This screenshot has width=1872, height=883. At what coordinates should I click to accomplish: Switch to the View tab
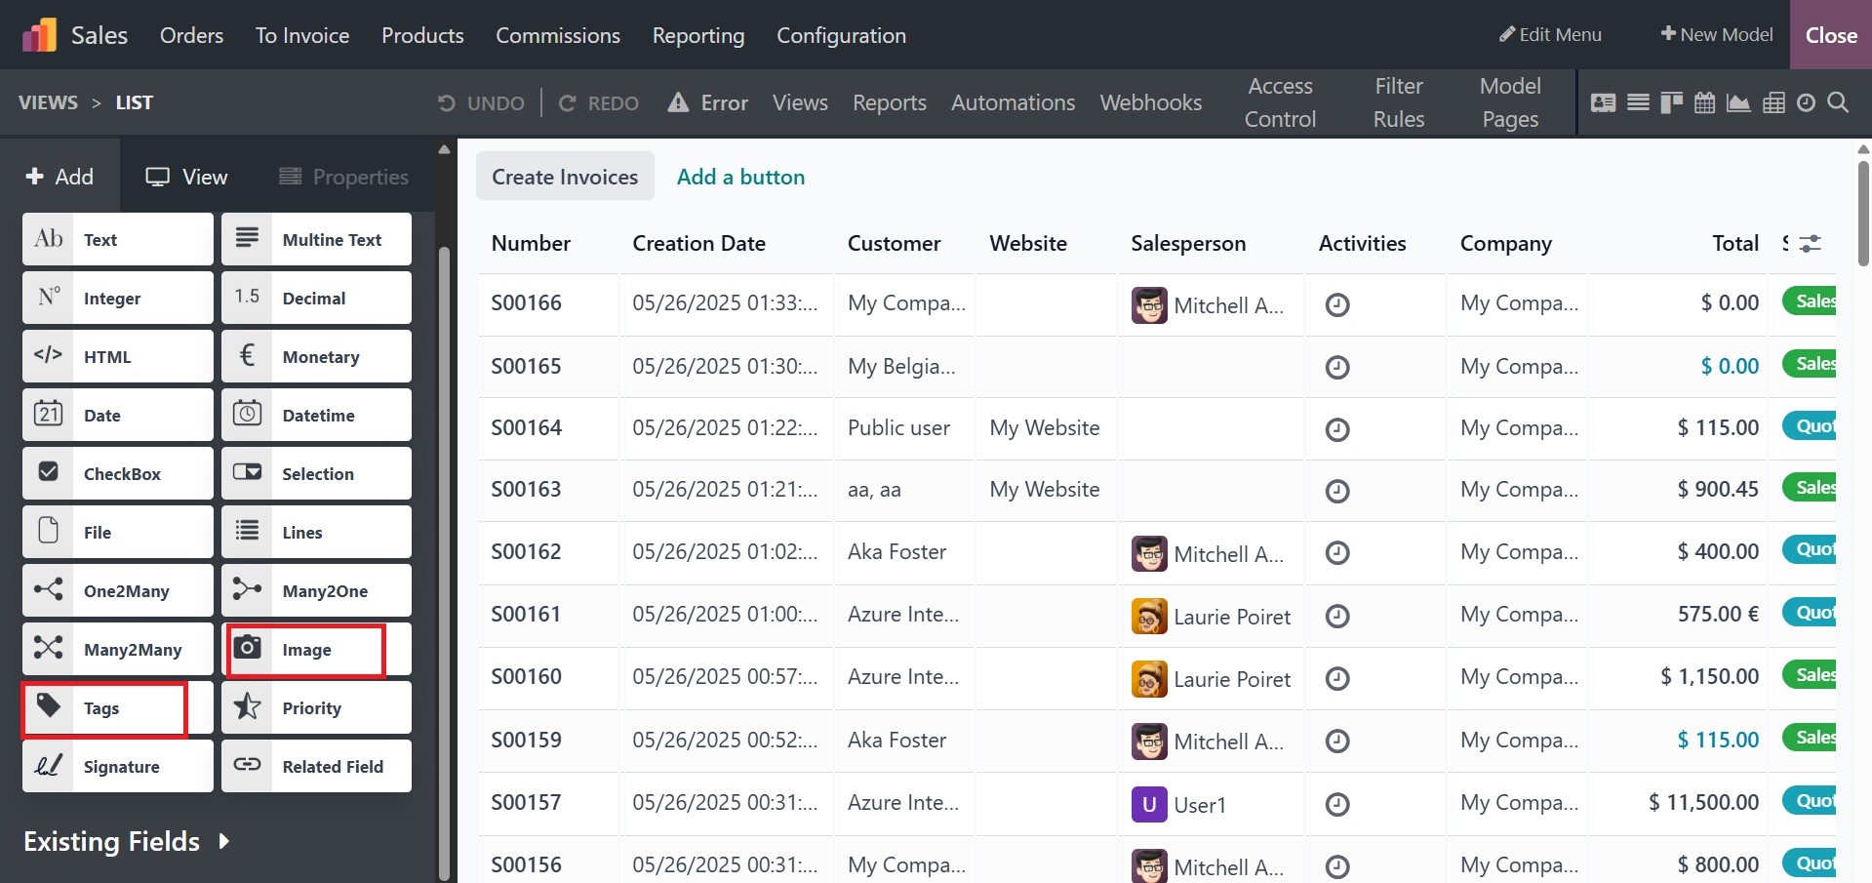pos(186,177)
